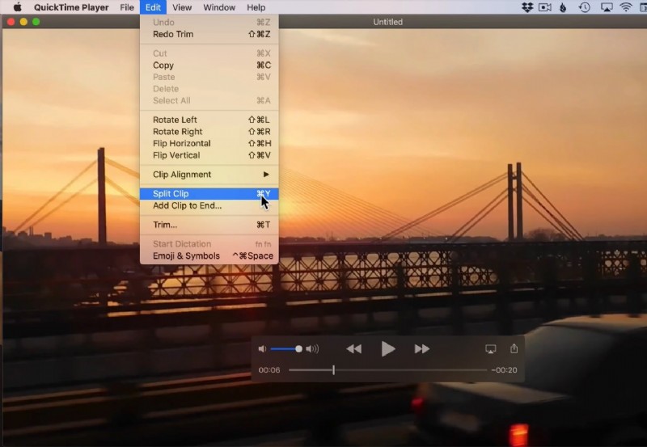The width and height of the screenshot is (647, 447).
Task: Open the Apple menu
Action: tap(17, 7)
